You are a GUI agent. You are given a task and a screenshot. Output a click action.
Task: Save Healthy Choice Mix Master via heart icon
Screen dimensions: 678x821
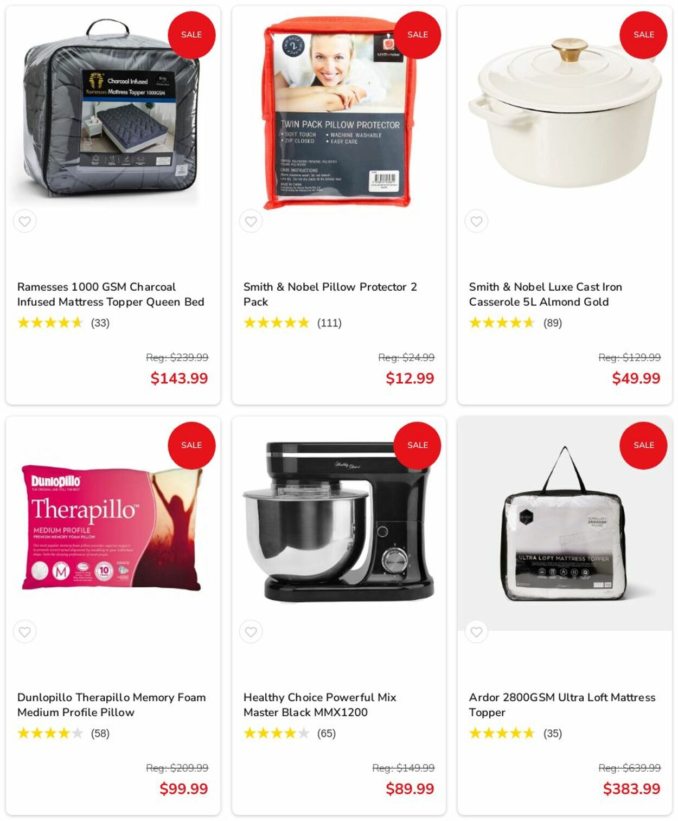[x=251, y=632]
